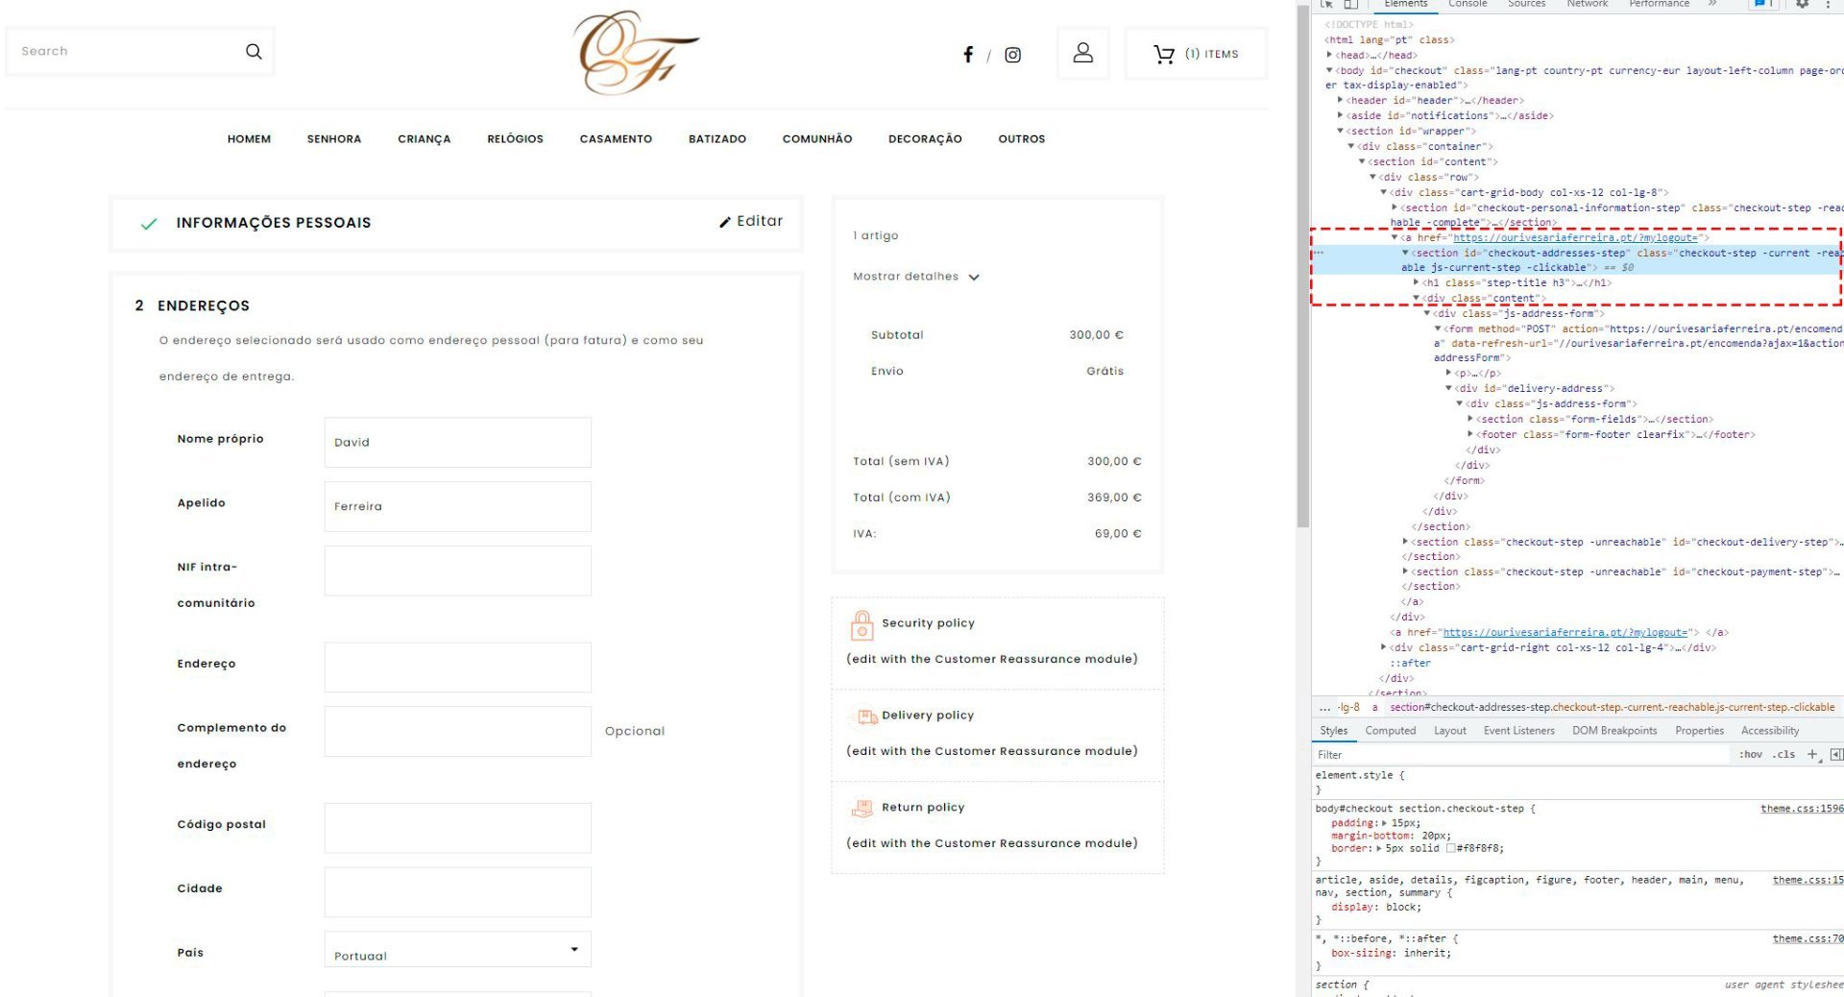The height and width of the screenshot is (997, 1844).
Task: Expand Mostrar detalhes in the cart summary
Action: tap(916, 277)
